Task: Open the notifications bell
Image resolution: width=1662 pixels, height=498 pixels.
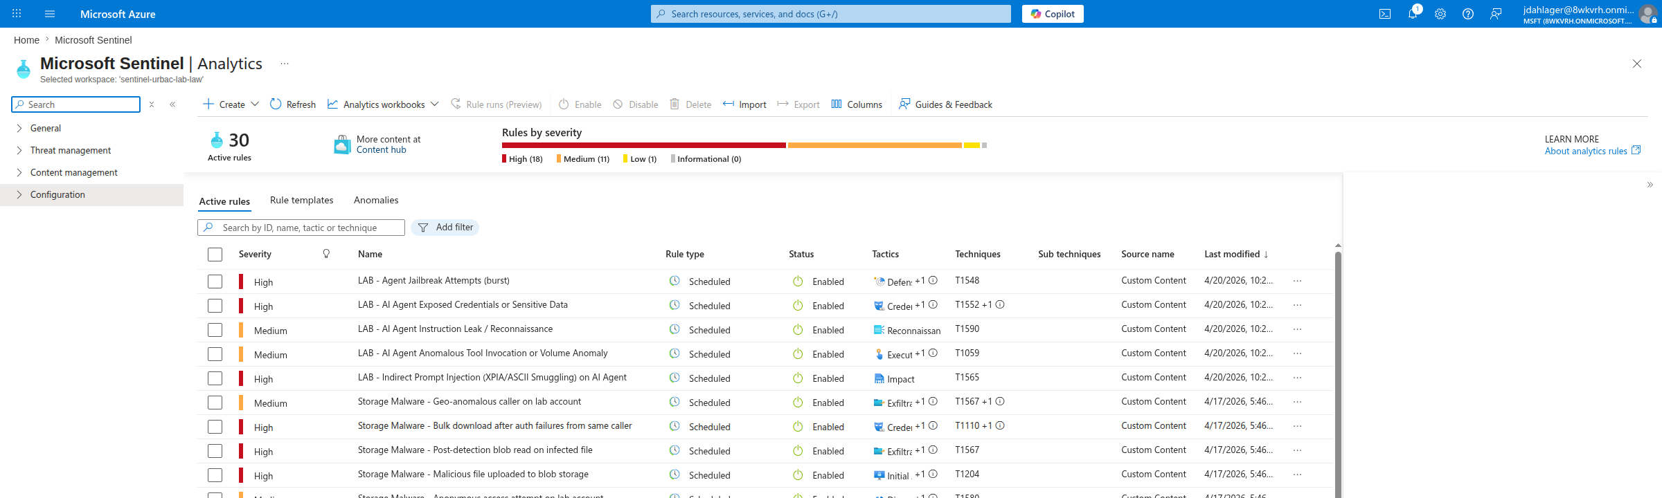Action: pos(1413,14)
